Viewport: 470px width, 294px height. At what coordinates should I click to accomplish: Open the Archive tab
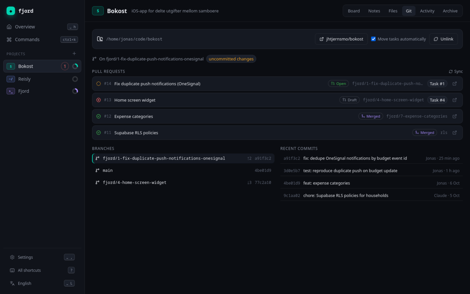tap(450, 11)
